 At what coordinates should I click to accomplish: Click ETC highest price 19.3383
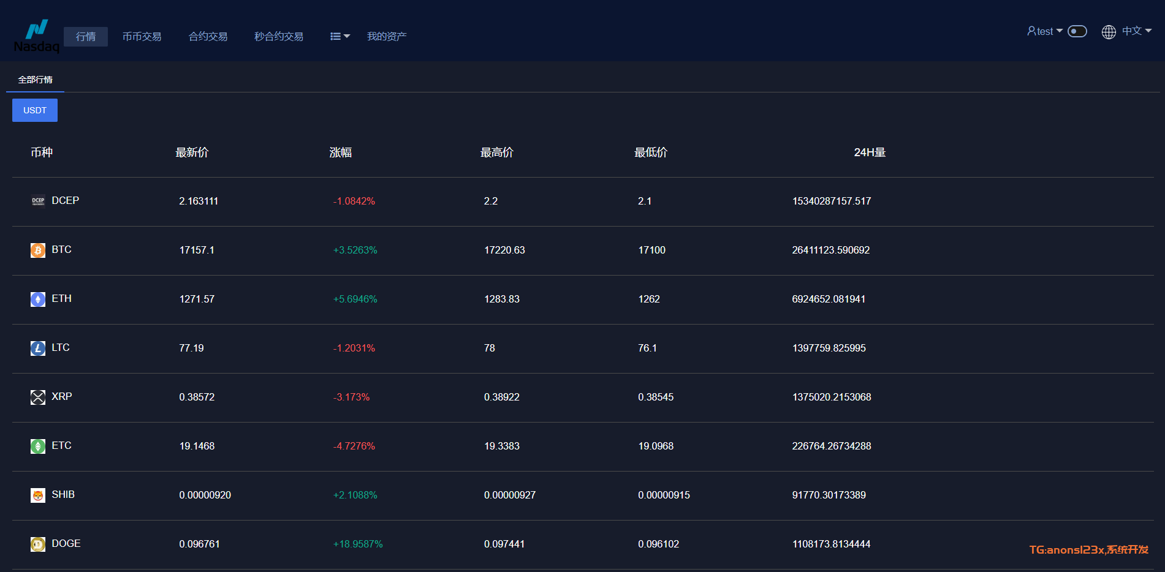[x=502, y=446]
